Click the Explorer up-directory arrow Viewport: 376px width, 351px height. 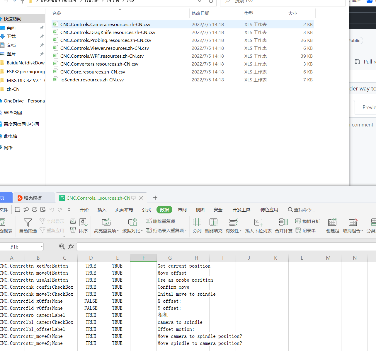coord(22,1)
